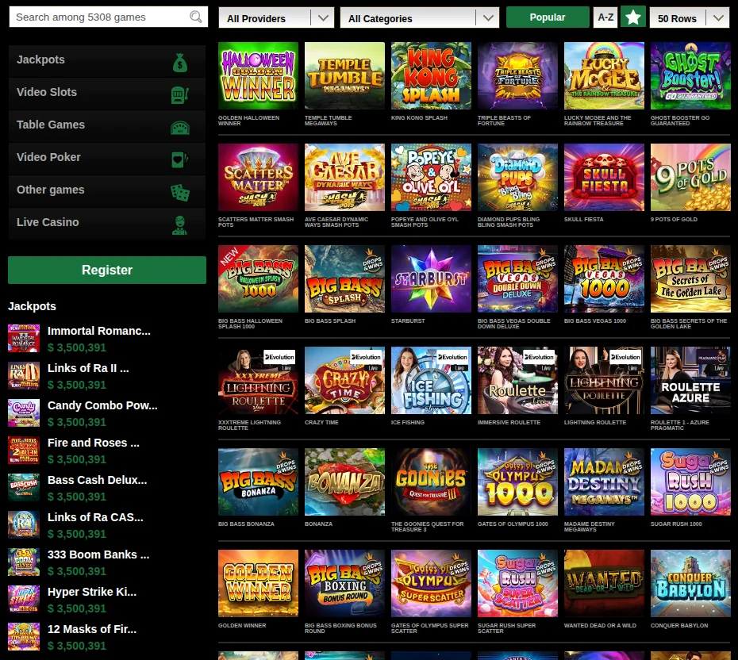
Task: Open Popeye and Olive Oyl thumbnail
Action: click(431, 178)
